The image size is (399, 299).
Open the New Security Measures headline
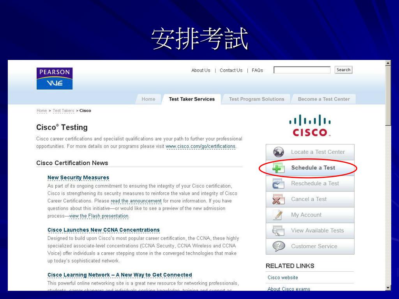78,178
